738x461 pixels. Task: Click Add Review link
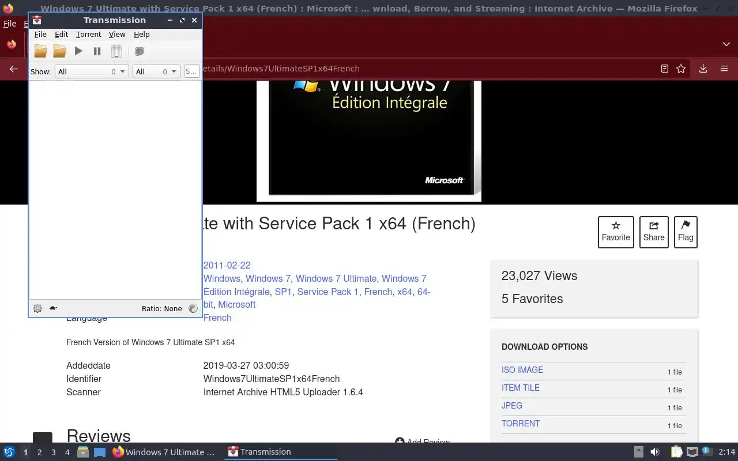coord(422,441)
